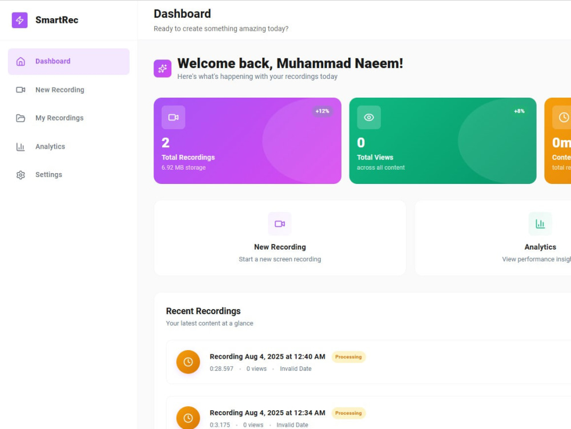The image size is (571, 429).
Task: Click the Dashboard home icon in sidebar
Action: click(21, 62)
